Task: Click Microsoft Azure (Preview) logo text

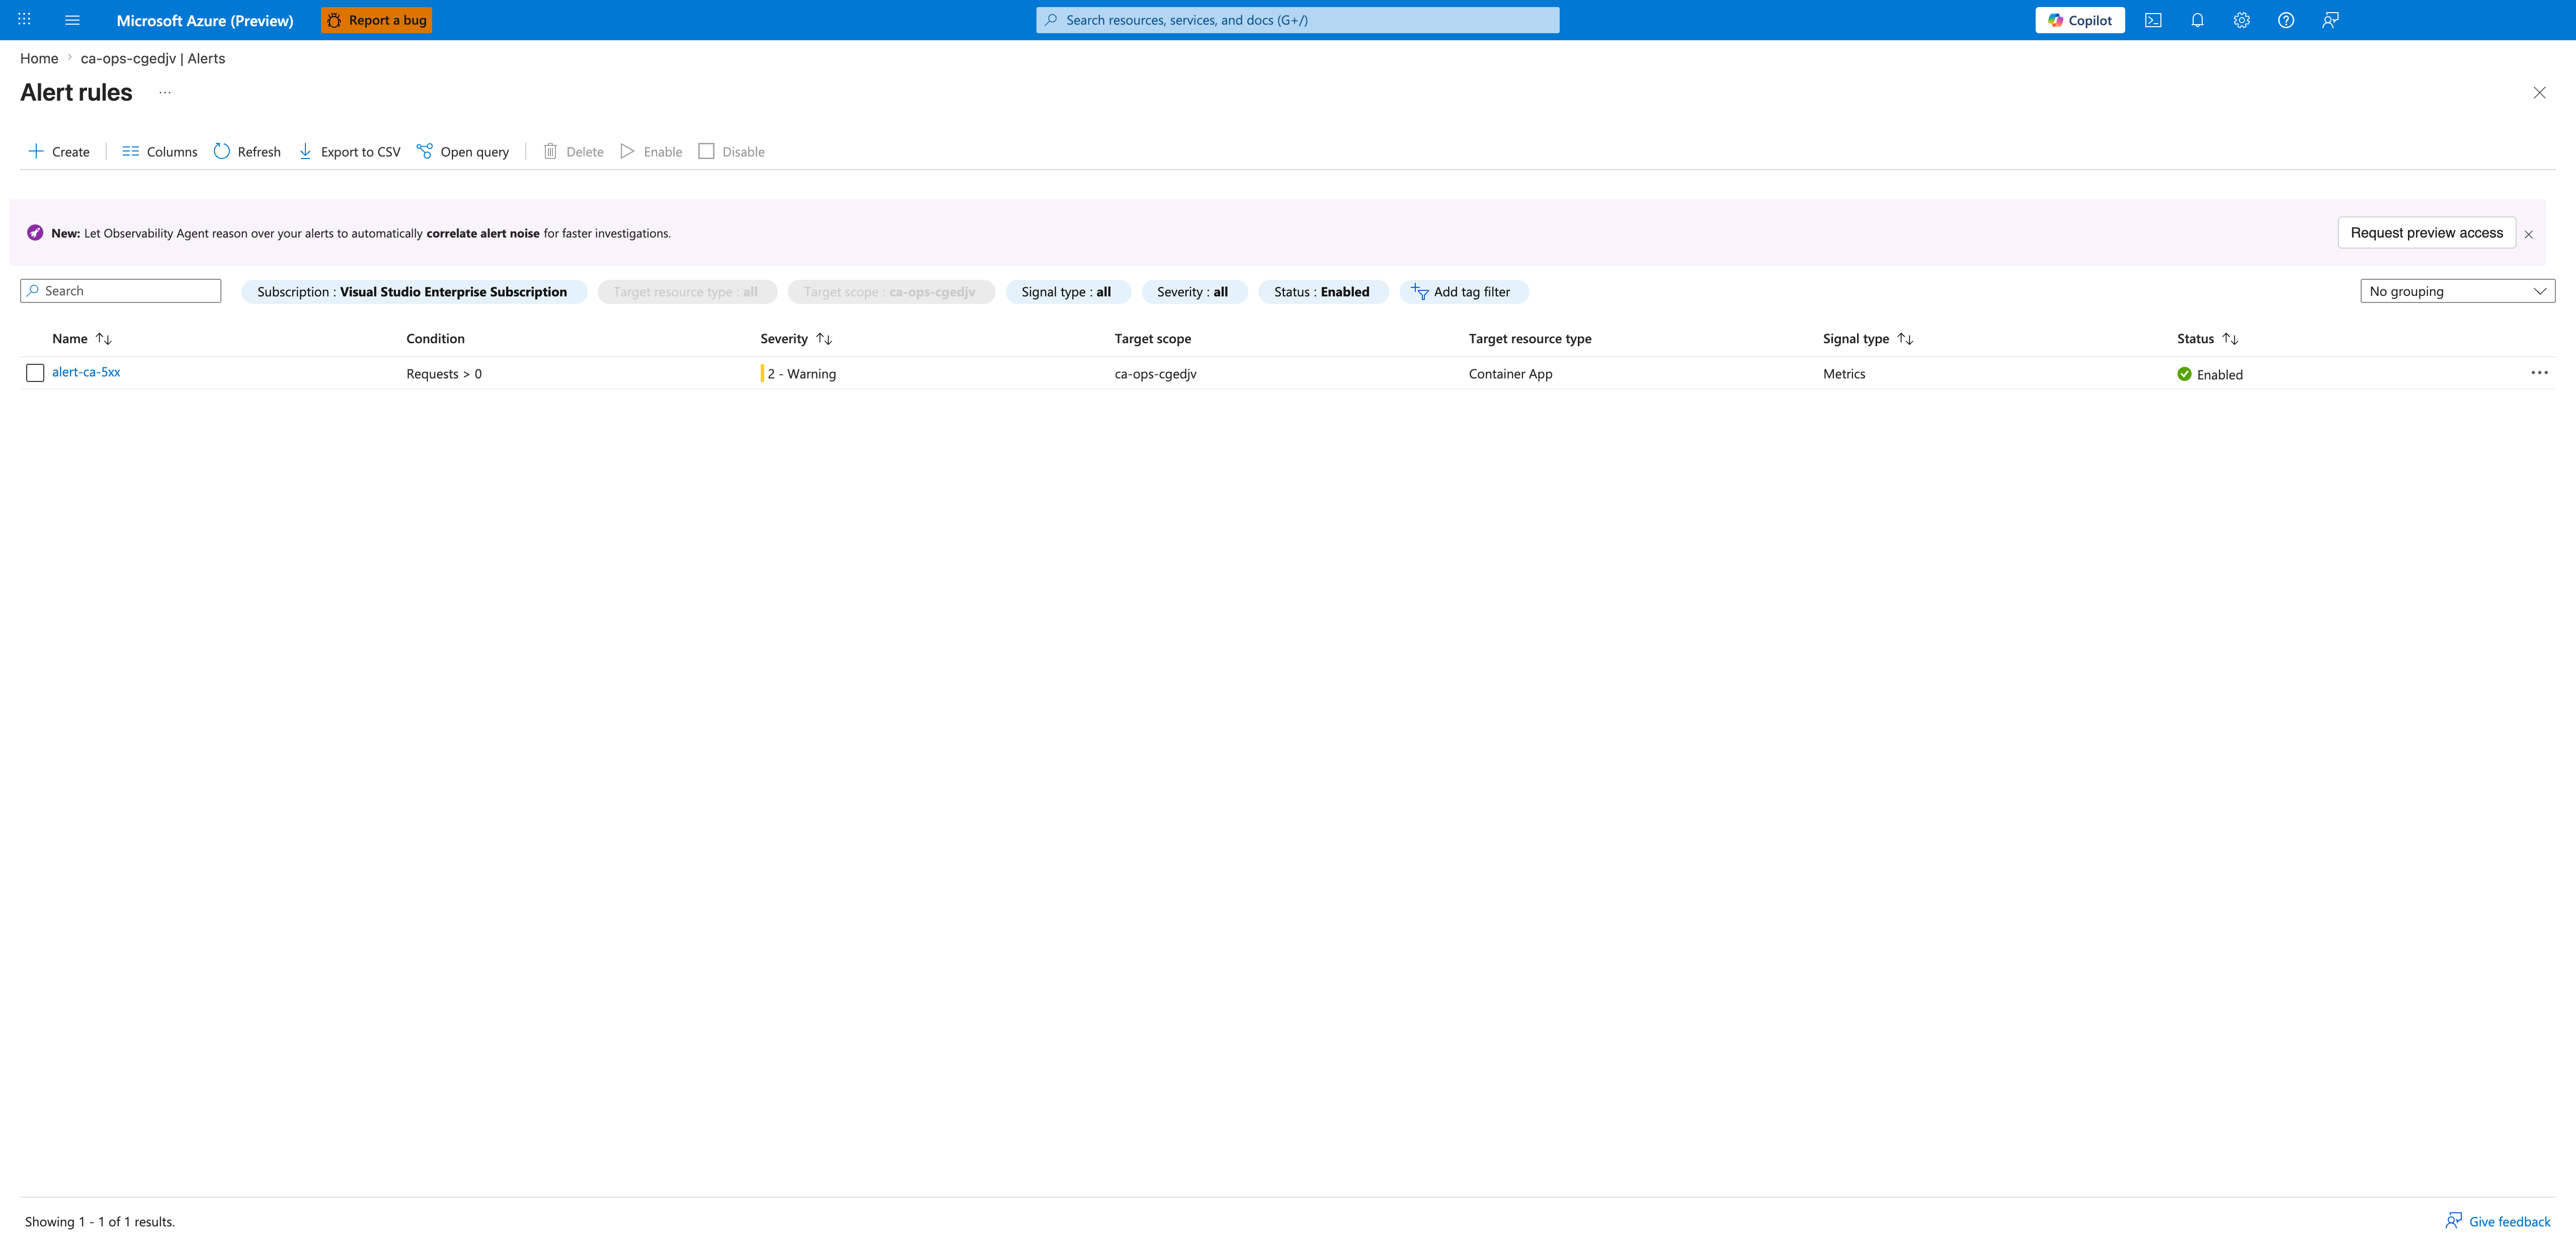Action: pos(205,20)
